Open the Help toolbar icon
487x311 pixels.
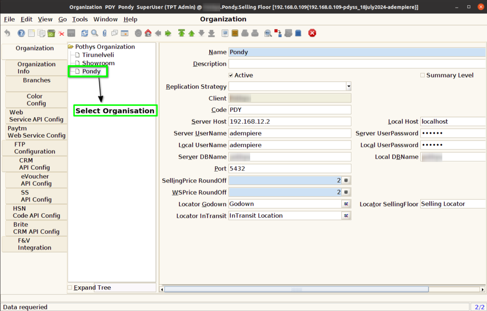pos(21,33)
